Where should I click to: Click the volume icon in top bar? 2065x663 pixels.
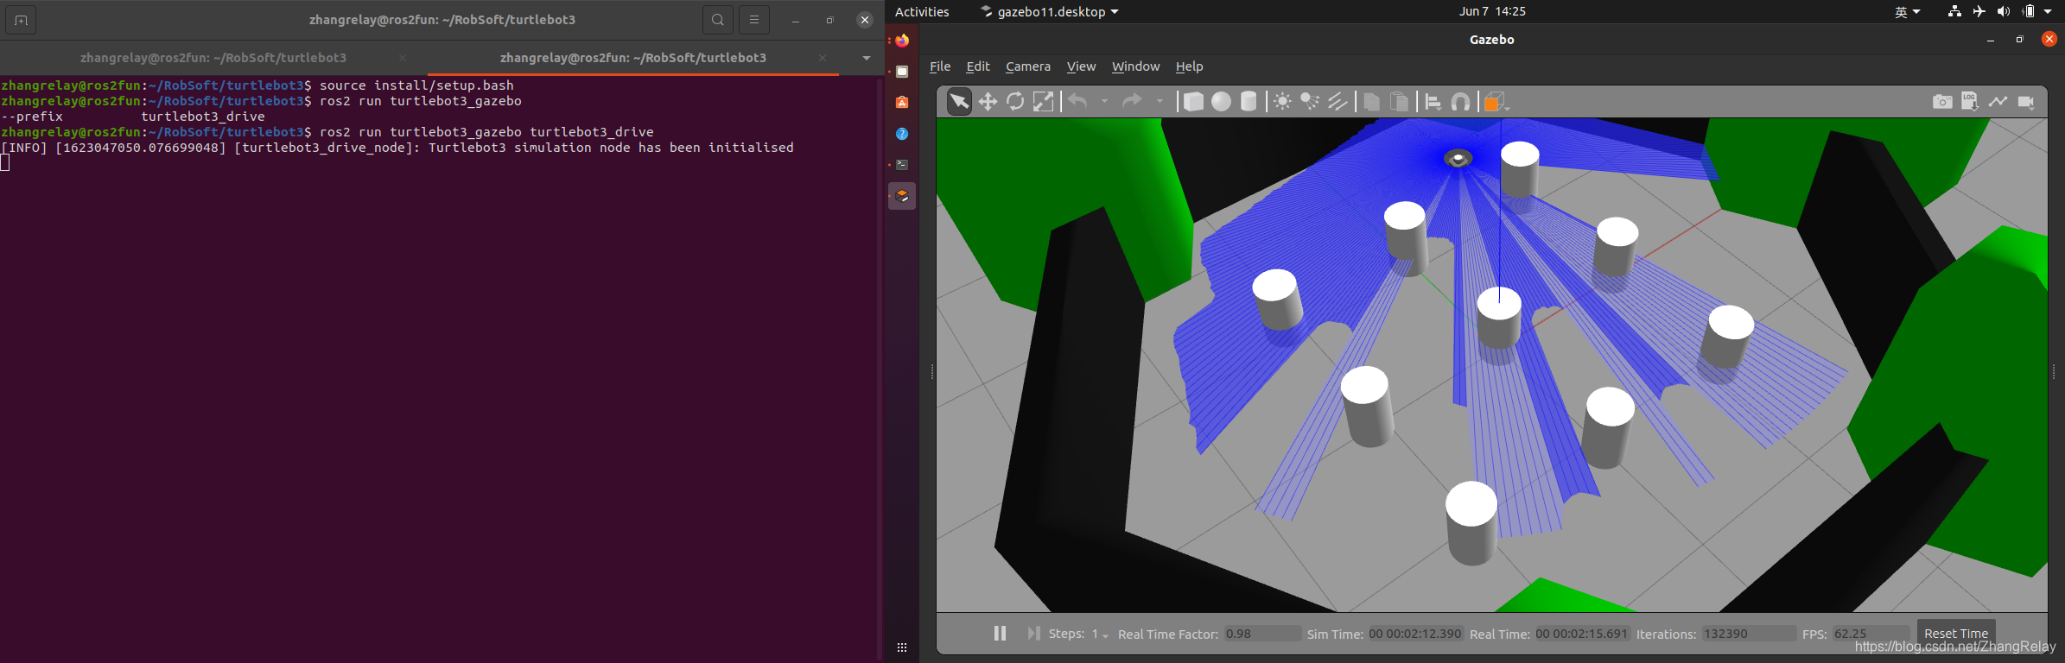(x=2004, y=11)
